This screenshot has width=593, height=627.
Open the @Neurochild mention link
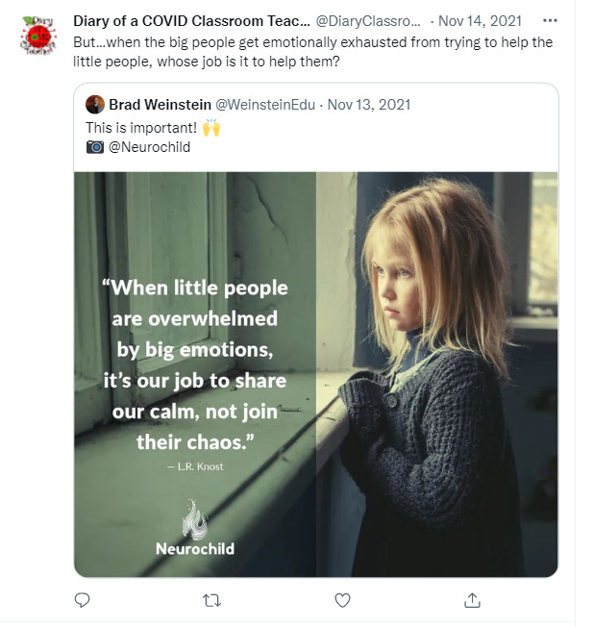tap(148, 146)
